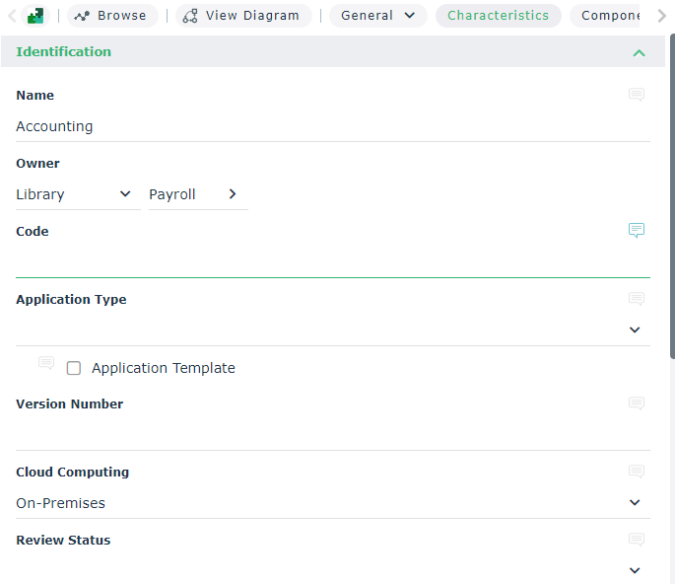The image size is (675, 584).
Task: Open Application Type comment icon
Action: [x=637, y=299]
